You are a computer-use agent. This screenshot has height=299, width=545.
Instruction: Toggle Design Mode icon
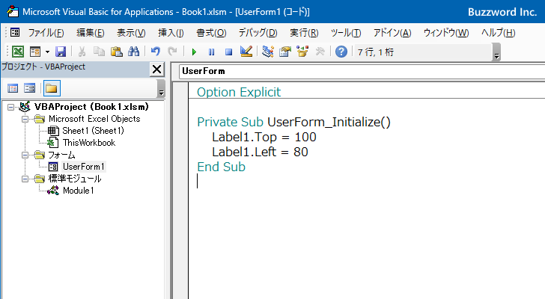point(246,52)
